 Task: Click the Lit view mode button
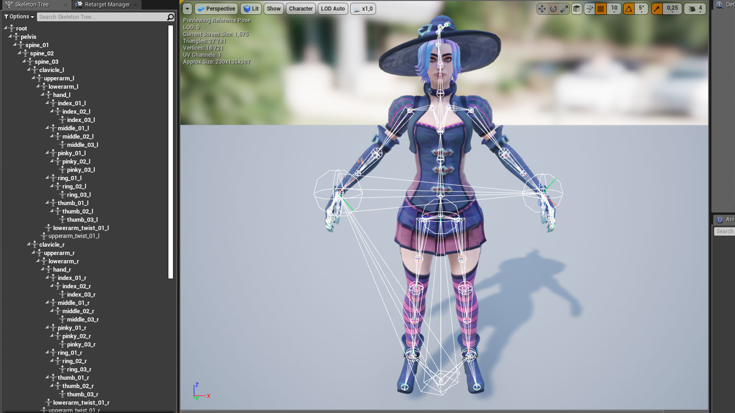[251, 9]
